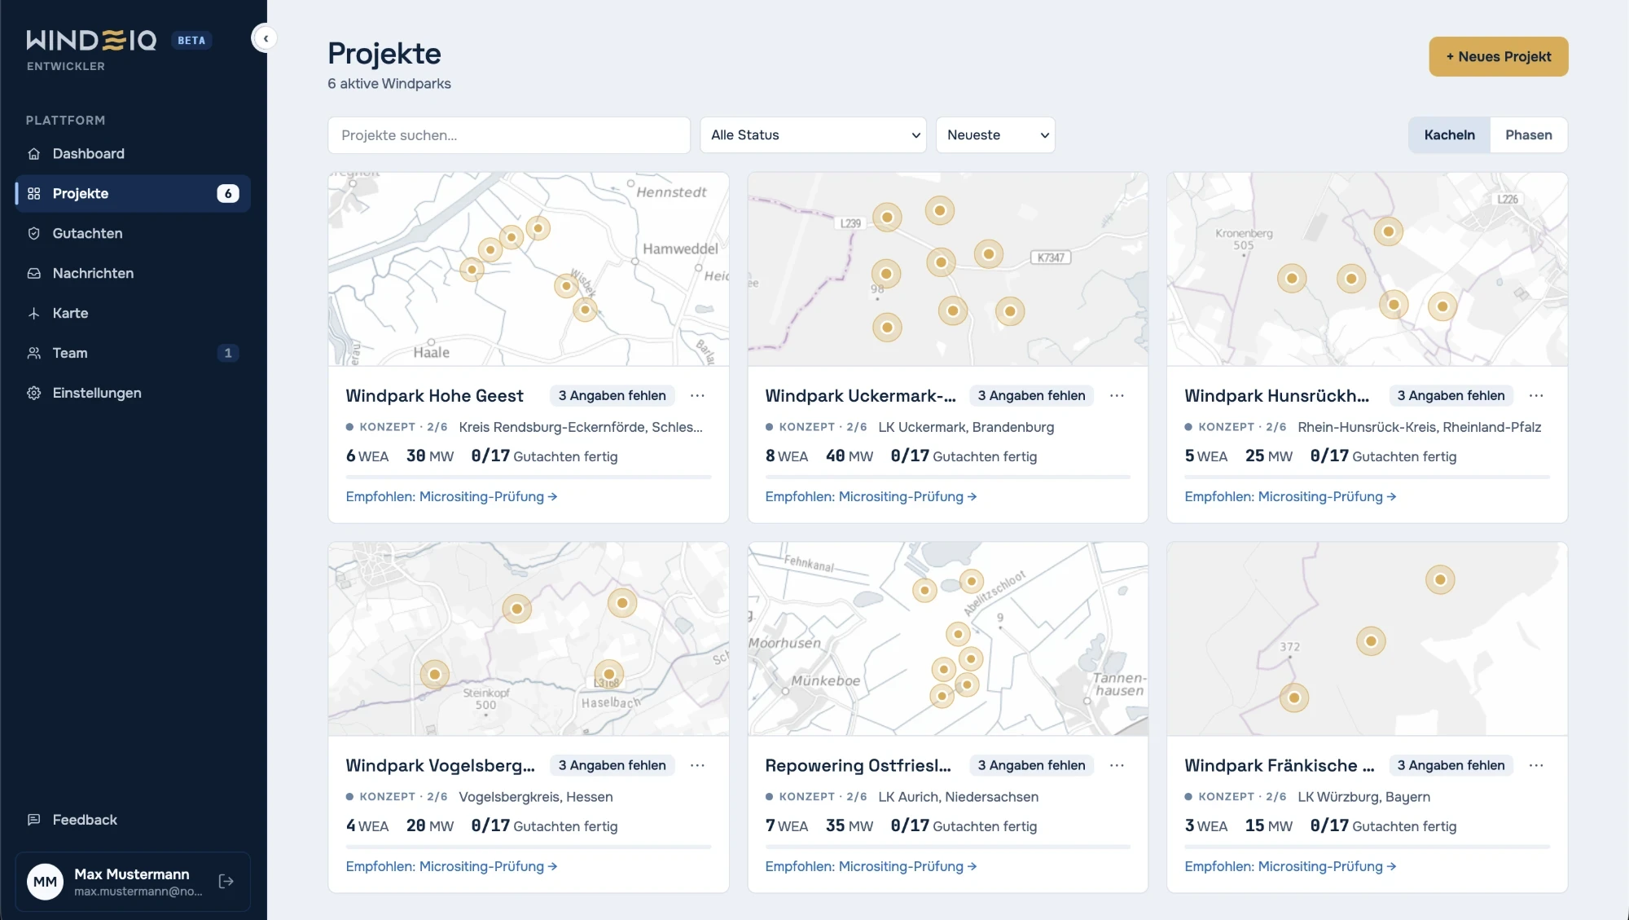Go to Gutachten in the sidebar
The image size is (1629, 920).
(133, 234)
